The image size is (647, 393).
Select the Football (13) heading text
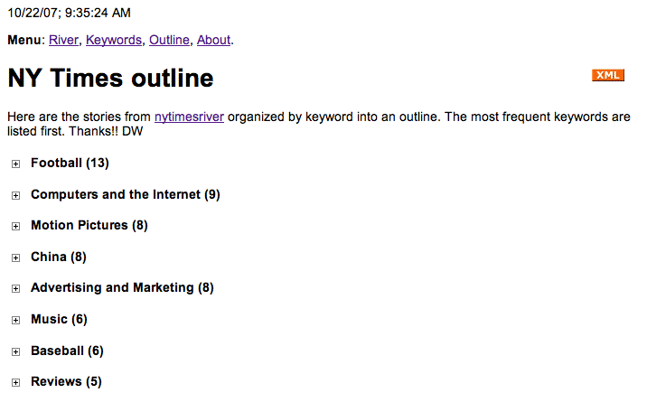(70, 164)
